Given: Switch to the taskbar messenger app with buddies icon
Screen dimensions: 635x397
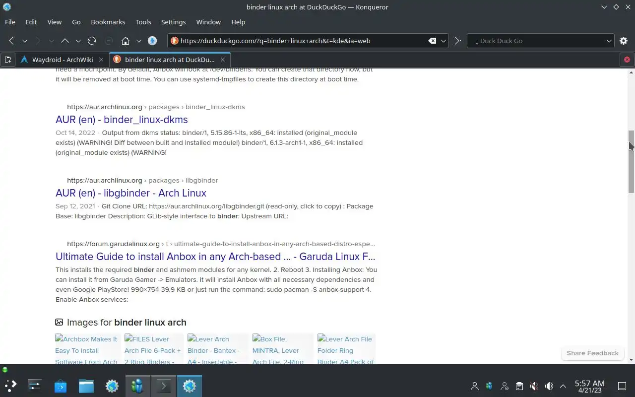Looking at the screenshot, I should click(x=138, y=386).
